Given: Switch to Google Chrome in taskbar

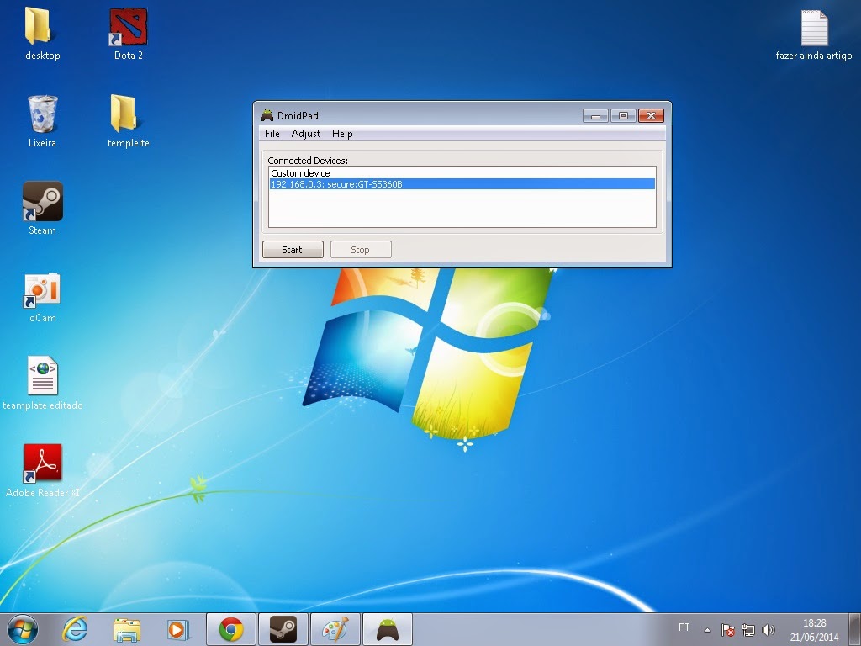Looking at the screenshot, I should [230, 629].
